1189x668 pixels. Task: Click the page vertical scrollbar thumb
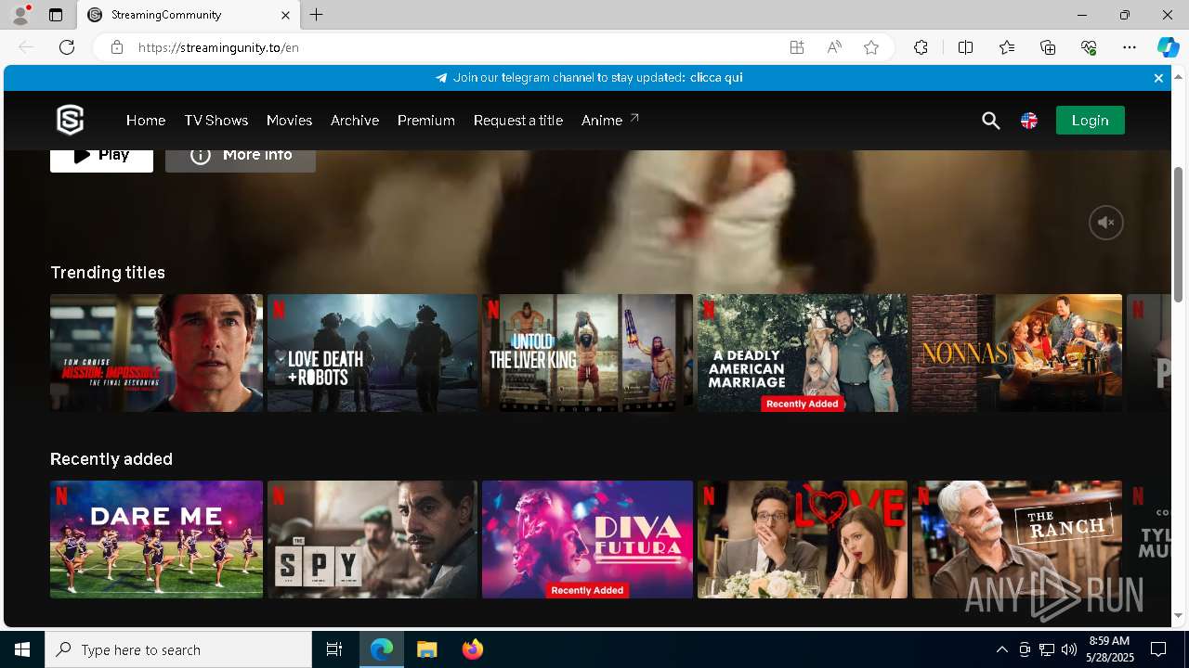pos(1179,234)
